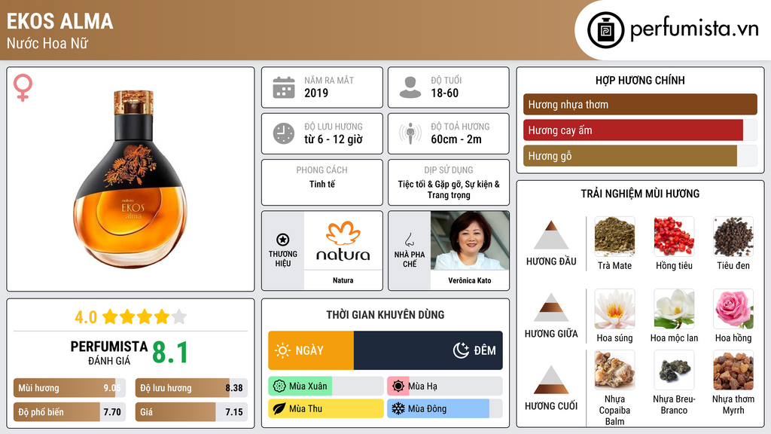Click the Hương nhựa thơm accord bar
The height and width of the screenshot is (434, 771).
tap(640, 104)
